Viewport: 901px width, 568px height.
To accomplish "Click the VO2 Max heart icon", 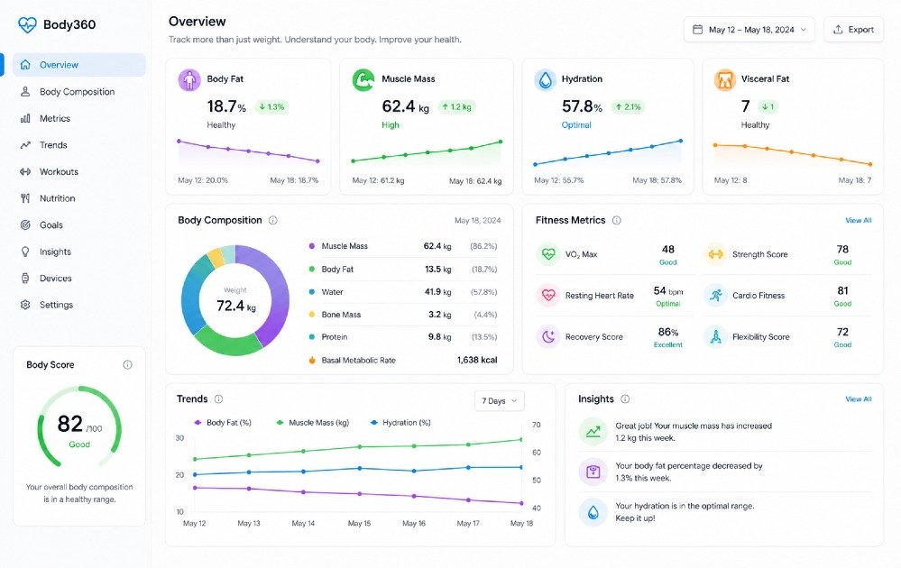I will (x=548, y=254).
